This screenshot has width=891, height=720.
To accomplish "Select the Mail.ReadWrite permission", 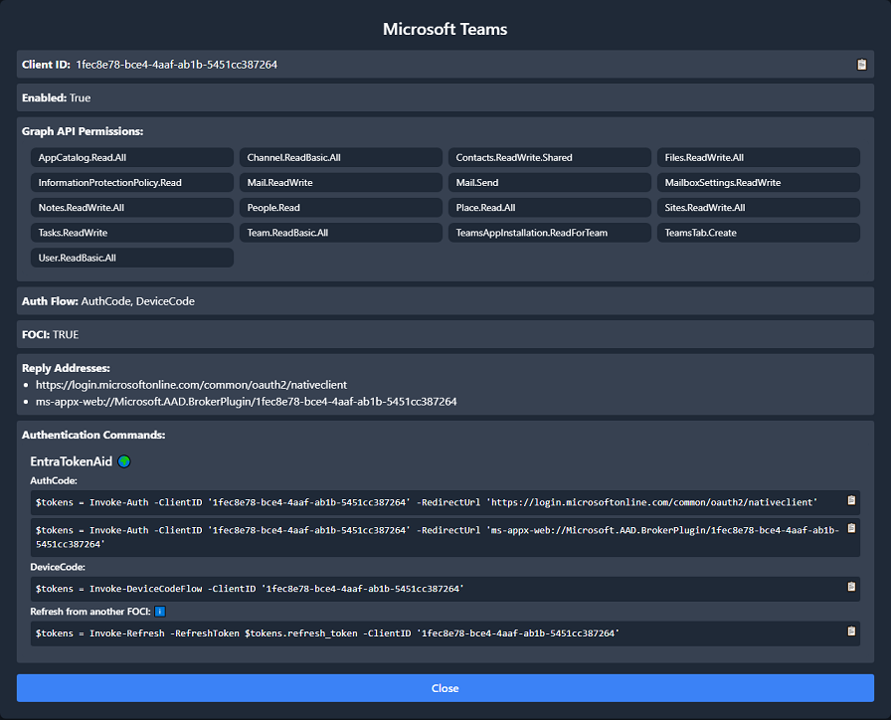I will point(340,182).
